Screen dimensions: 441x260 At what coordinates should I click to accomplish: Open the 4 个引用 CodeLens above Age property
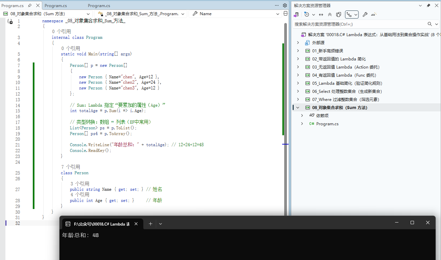(80, 194)
